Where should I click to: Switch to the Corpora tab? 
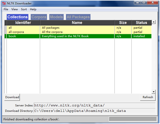(x=39, y=17)
